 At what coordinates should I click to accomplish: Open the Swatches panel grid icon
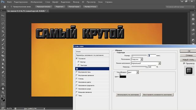pyautogui.click(x=193, y=34)
